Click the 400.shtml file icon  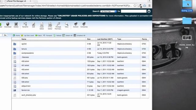[15, 61]
